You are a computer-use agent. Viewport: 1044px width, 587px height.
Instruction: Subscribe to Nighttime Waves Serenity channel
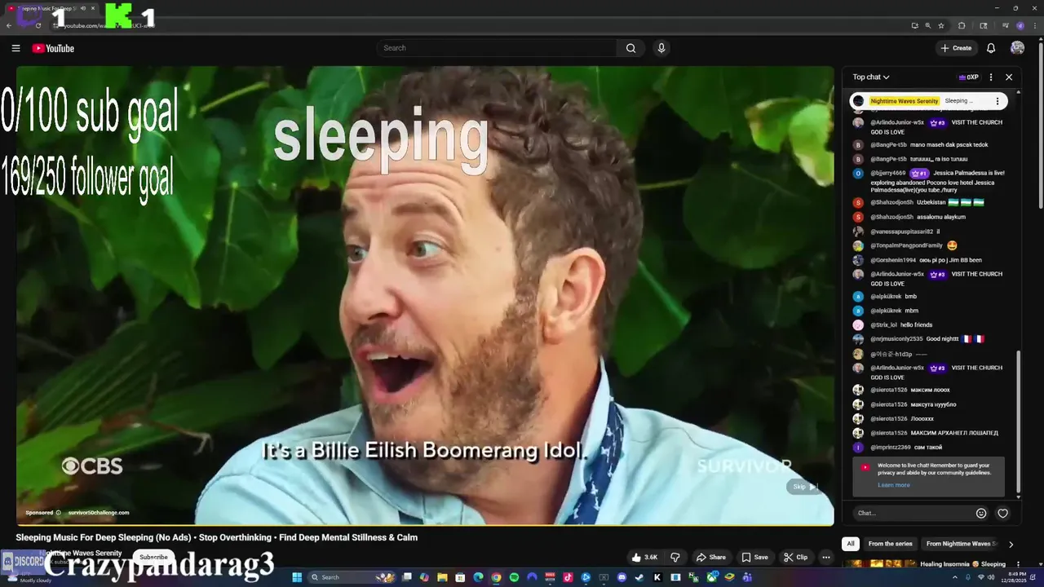(153, 558)
